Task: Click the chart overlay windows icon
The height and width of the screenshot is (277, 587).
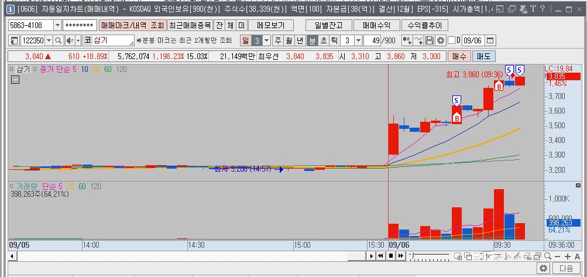Action: [468, 256]
